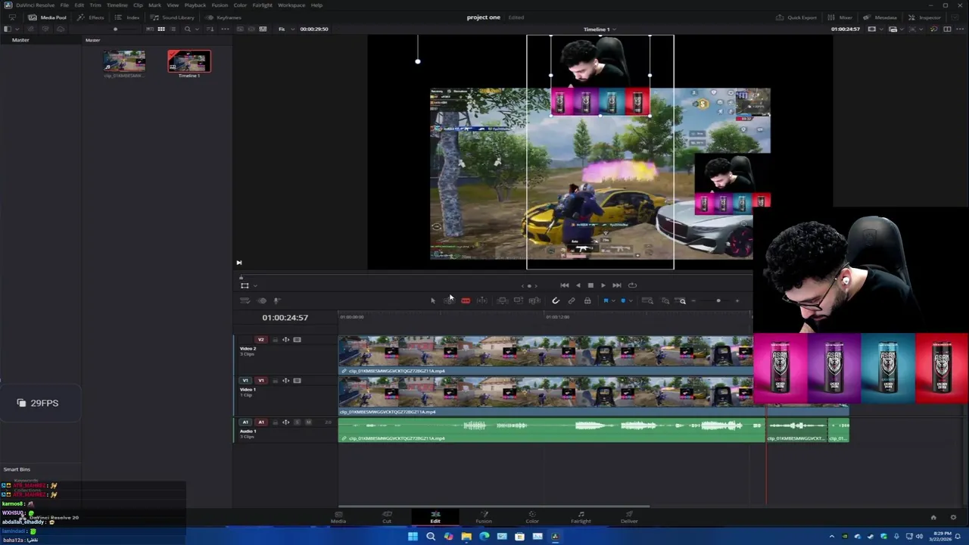Screen dimensions: 969x545
Task: Open the Timeline menu
Action: pyautogui.click(x=117, y=5)
